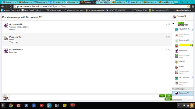
Task: Bookmark page with the star icon
Action: tap(188, 6)
